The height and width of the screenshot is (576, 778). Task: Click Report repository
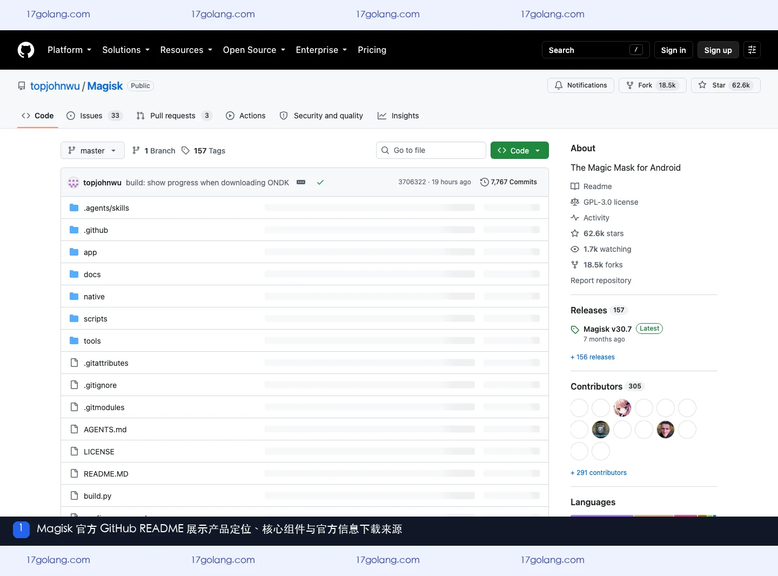pyautogui.click(x=601, y=280)
